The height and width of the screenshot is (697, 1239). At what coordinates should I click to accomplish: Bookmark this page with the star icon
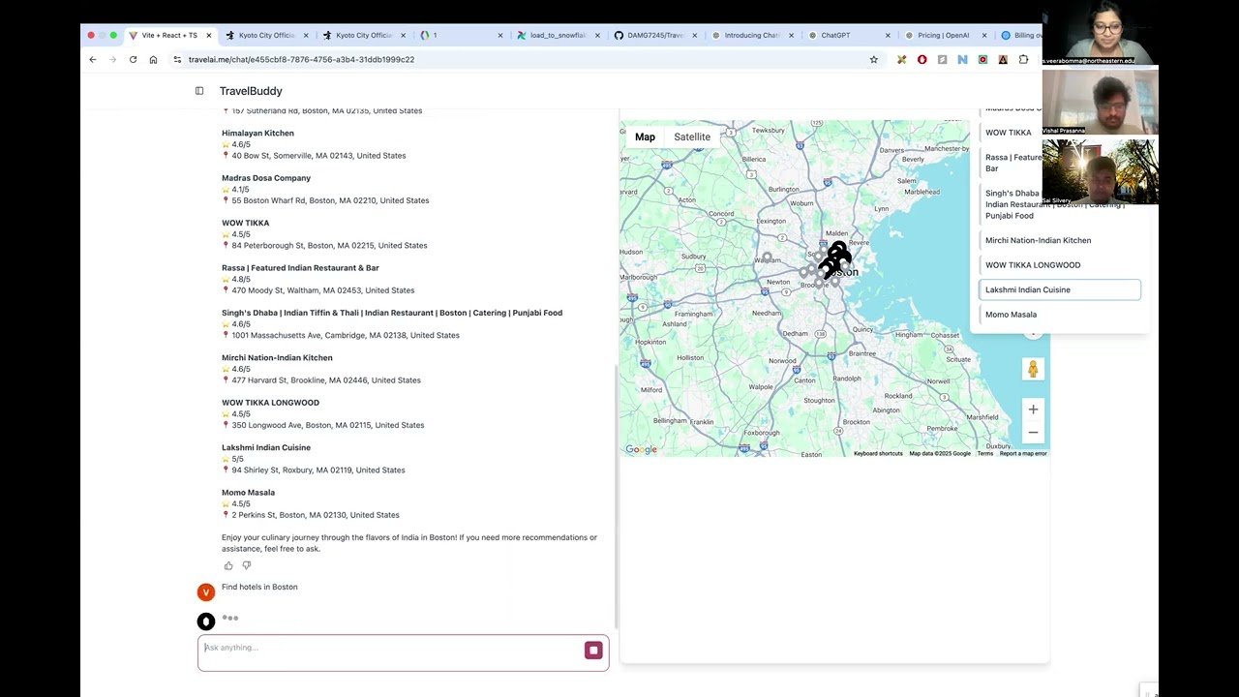[x=873, y=59]
